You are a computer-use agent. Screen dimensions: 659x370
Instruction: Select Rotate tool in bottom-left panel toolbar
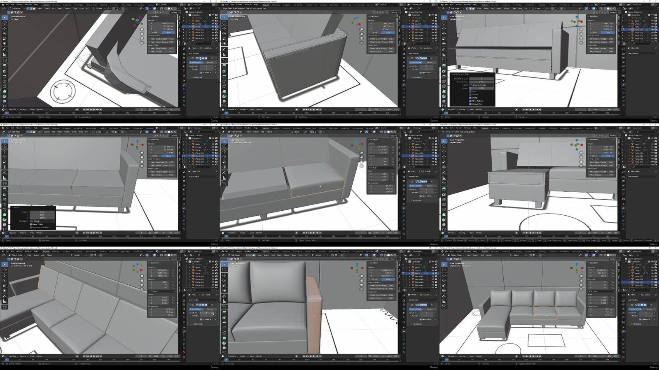(x=5, y=280)
